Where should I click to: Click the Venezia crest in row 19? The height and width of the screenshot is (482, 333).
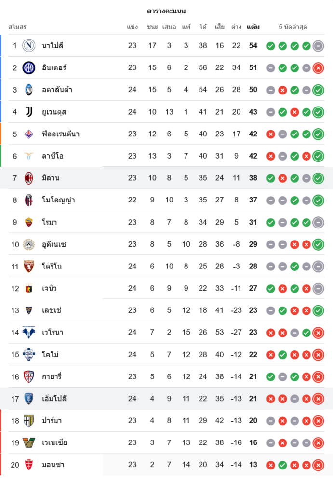29,442
